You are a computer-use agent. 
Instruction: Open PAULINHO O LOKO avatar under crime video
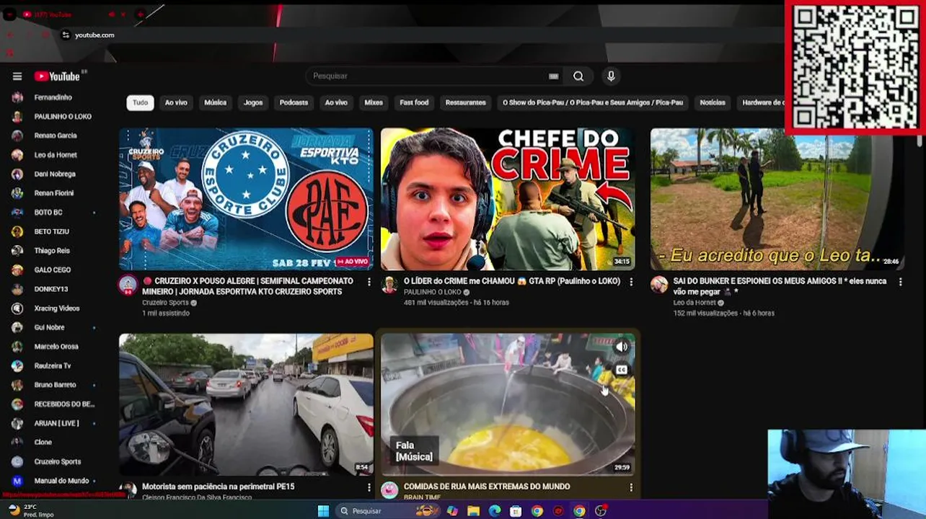[x=389, y=284]
